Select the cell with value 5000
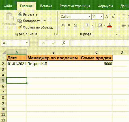The width and height of the screenshot is (129, 122). tap(96, 64)
